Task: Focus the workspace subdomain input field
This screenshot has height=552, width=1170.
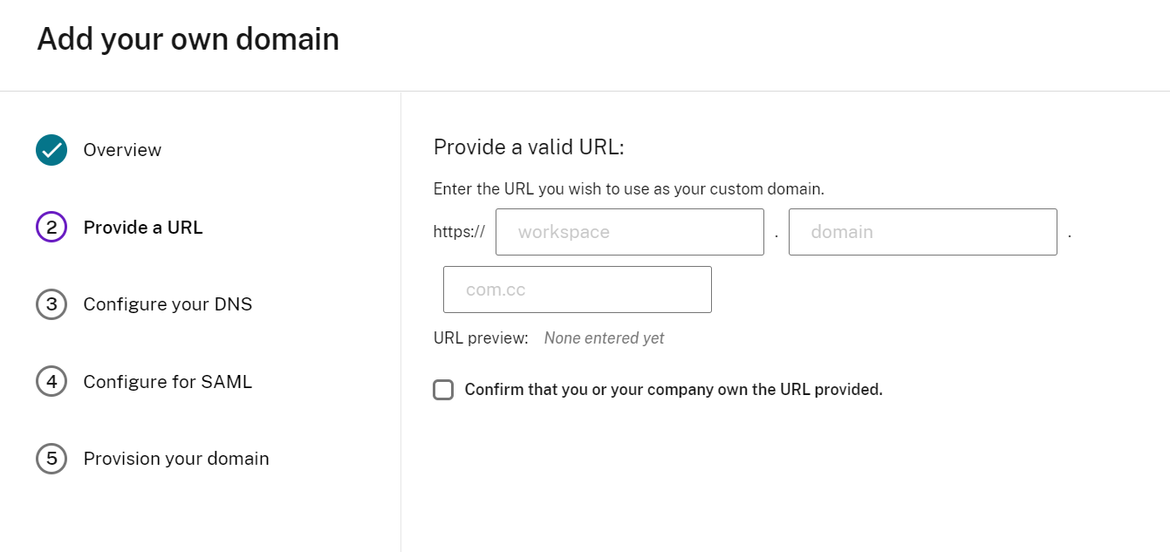Action: point(630,232)
